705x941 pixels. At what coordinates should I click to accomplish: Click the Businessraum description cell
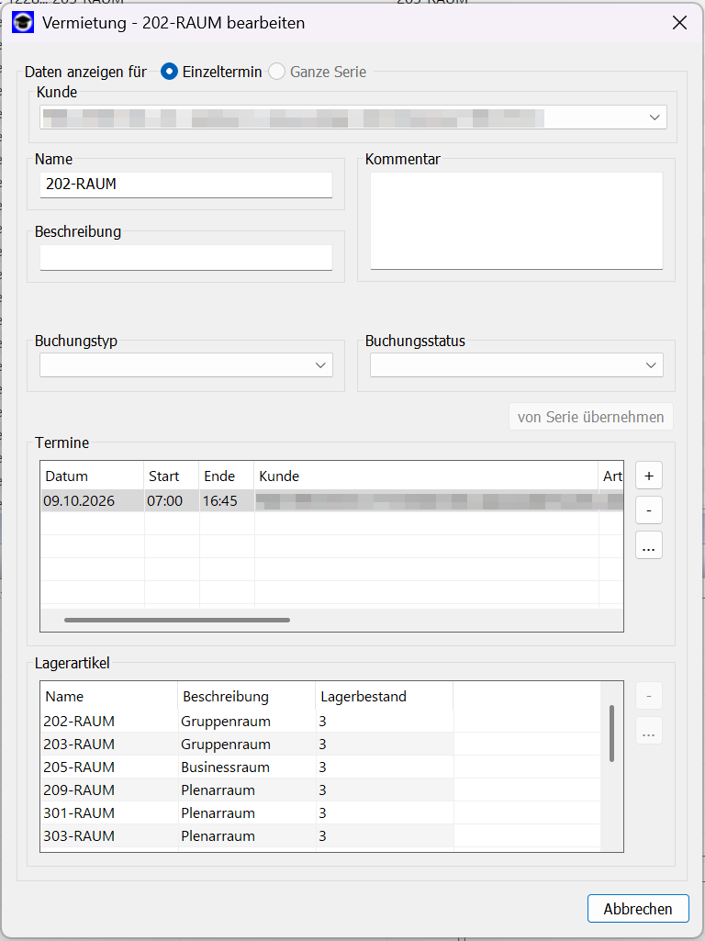[x=247, y=767]
